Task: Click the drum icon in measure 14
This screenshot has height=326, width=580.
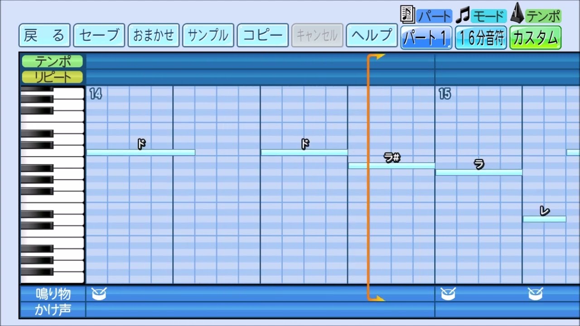Action: point(99,293)
